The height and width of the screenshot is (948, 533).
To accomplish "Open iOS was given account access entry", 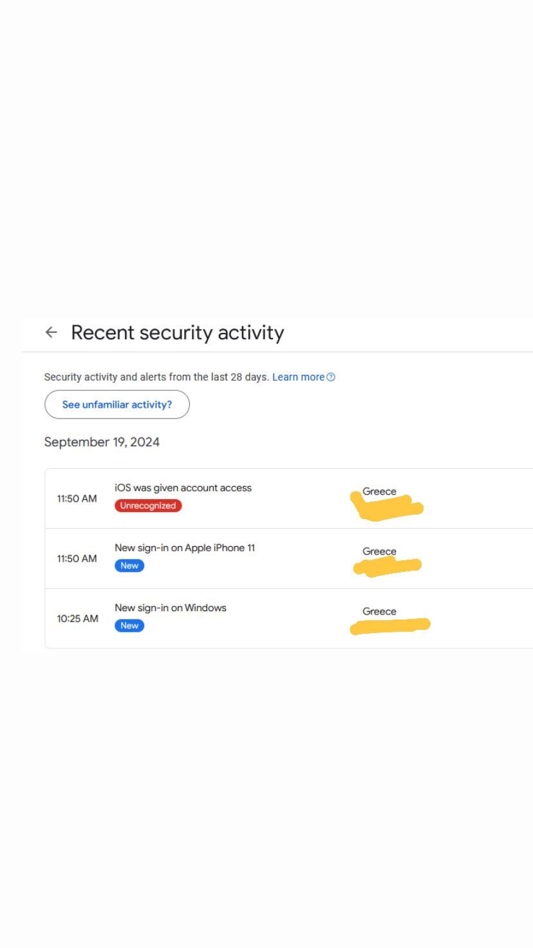I will [289, 498].
